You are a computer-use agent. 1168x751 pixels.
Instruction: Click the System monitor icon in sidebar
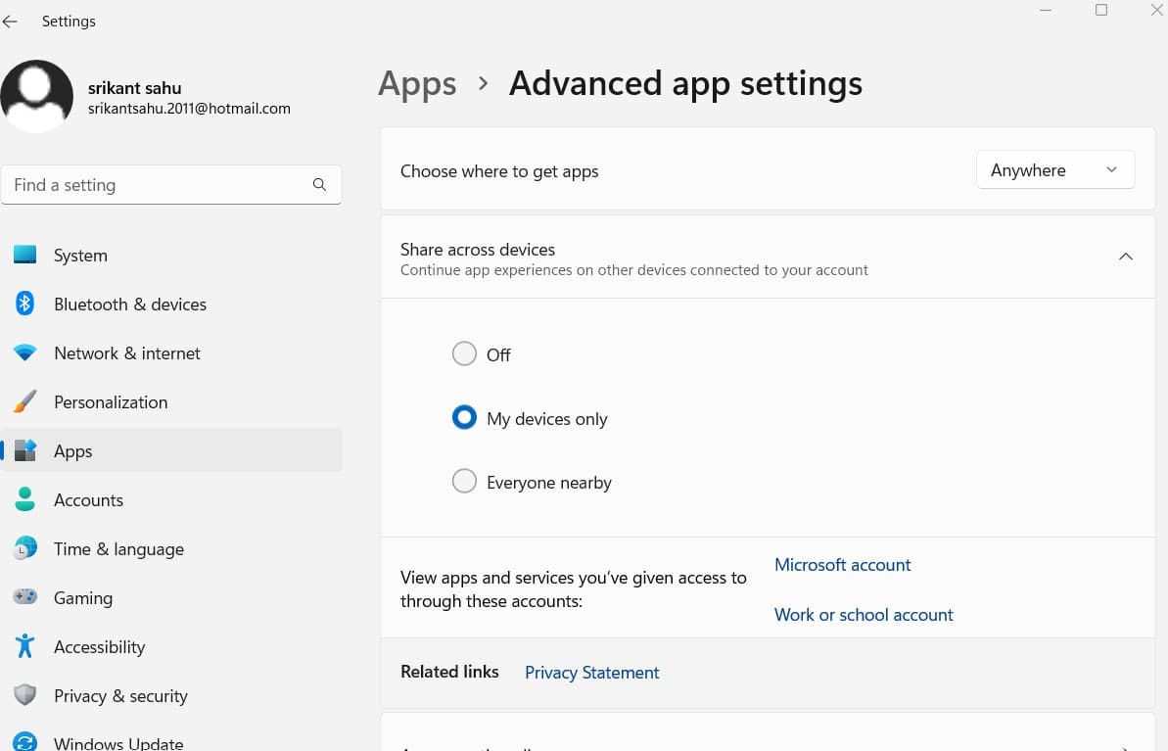pyautogui.click(x=25, y=256)
